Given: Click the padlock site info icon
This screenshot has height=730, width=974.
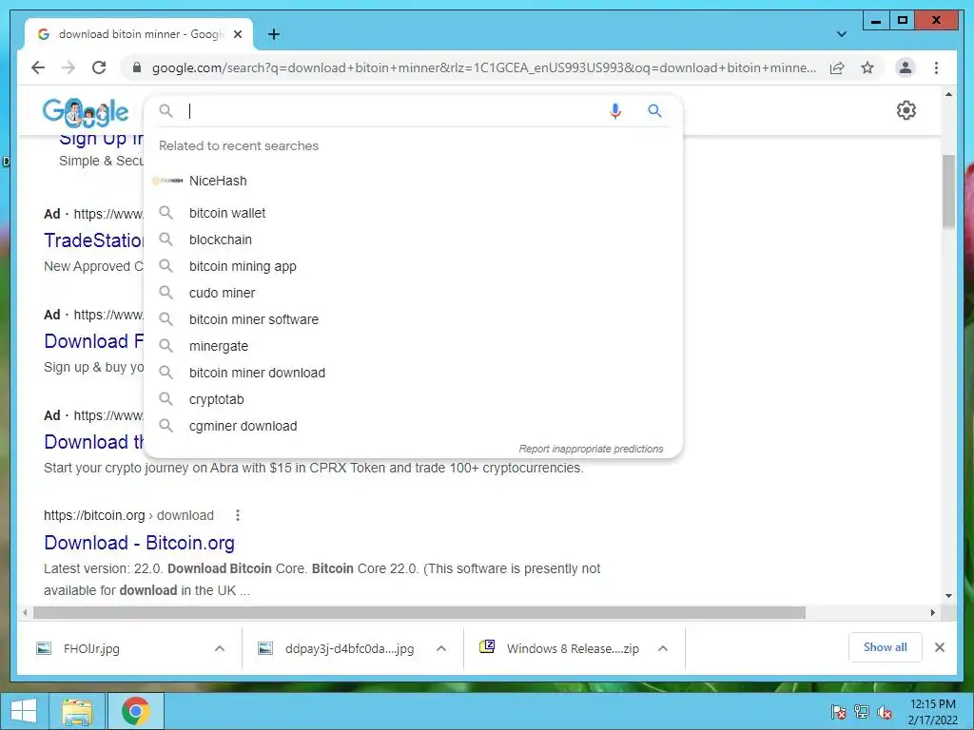Looking at the screenshot, I should (x=137, y=67).
